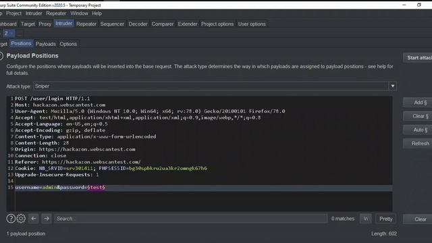Click the User-Agent header line
Screen dimensions: 432x243
click(150, 111)
